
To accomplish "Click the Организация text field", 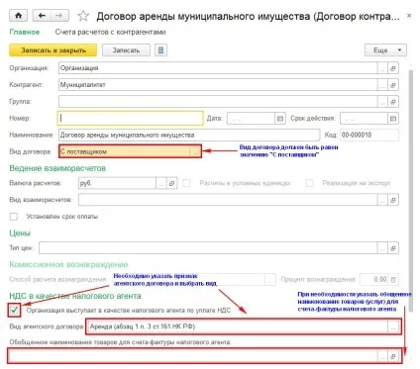I will tap(218, 68).
